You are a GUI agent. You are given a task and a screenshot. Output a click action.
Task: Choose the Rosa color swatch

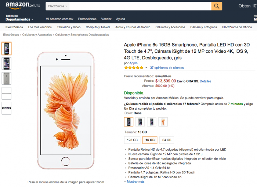[x=163, y=122]
